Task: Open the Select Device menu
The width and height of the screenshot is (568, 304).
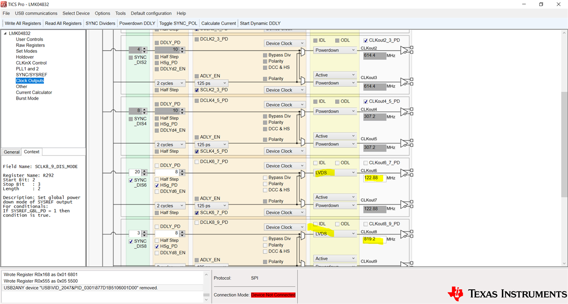Action: (x=76, y=13)
